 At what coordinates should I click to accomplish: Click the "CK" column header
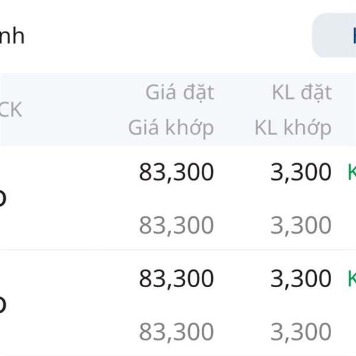[10, 110]
